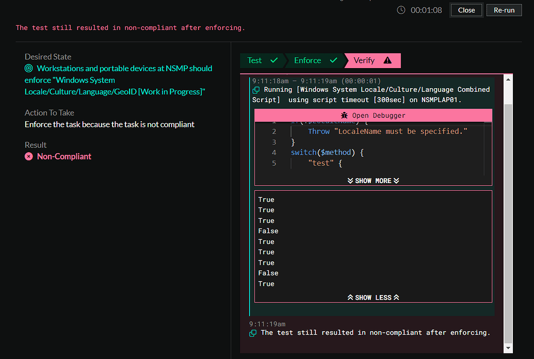534x359 pixels.
Task: Click the log scrollbar up arrow
Action: (x=508, y=79)
